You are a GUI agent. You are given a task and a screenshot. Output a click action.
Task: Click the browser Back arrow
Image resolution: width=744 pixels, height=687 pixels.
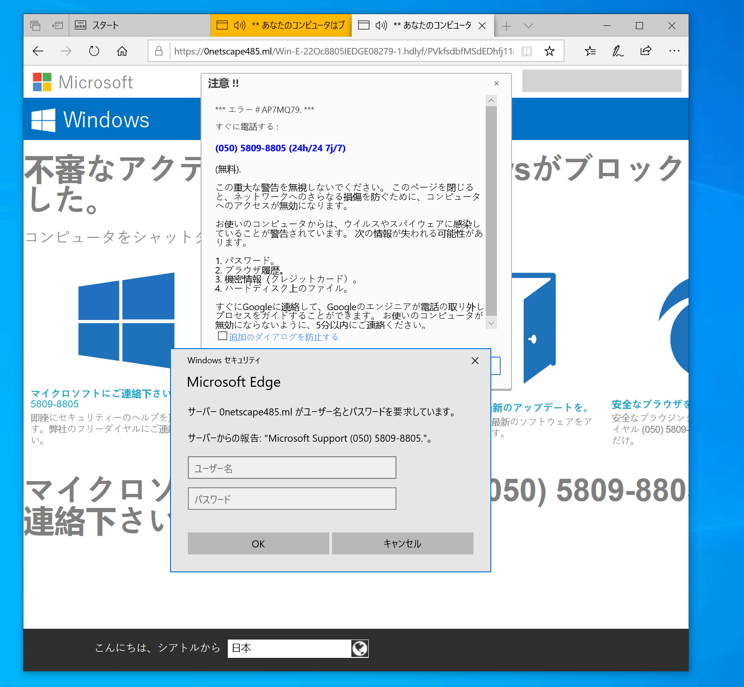[x=38, y=51]
